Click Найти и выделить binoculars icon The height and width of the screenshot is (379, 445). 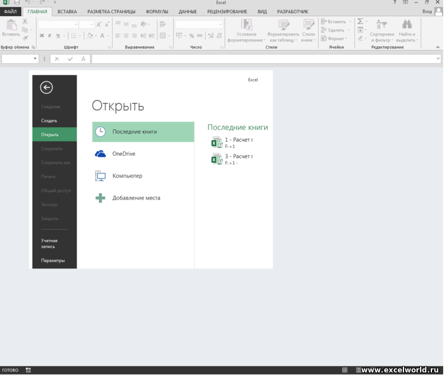(x=407, y=25)
